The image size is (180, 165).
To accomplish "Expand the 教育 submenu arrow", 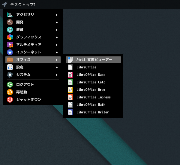I will click(x=57, y=30).
